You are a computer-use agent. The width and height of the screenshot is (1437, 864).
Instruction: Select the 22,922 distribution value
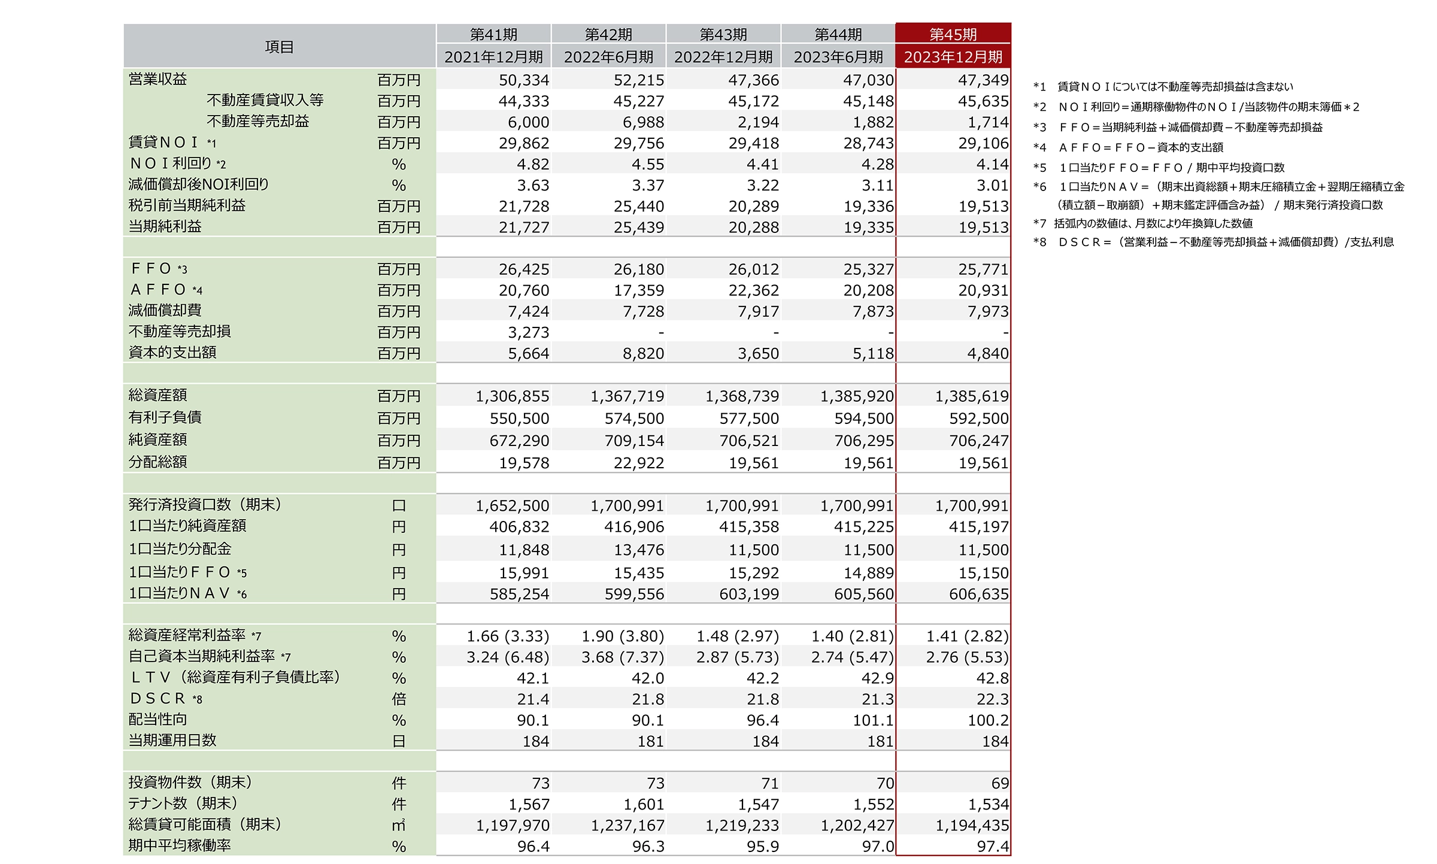(x=639, y=463)
